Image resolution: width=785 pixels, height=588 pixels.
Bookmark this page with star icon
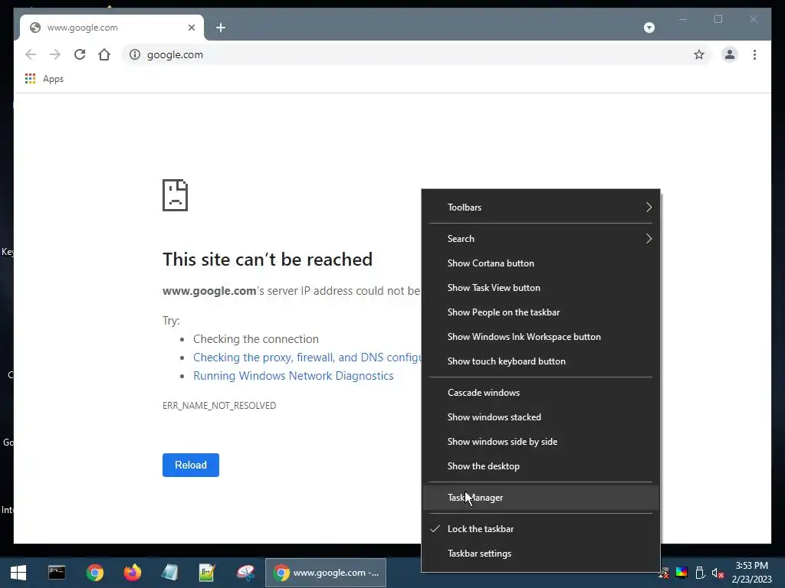[699, 54]
